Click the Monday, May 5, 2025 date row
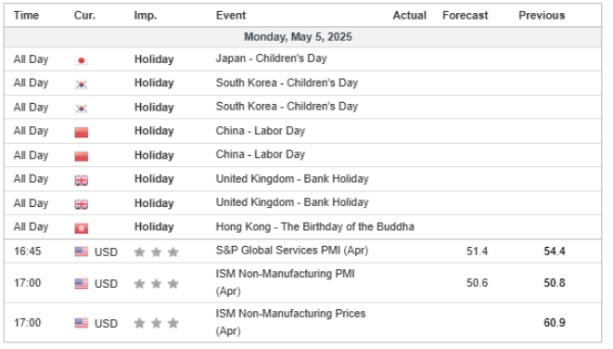613x349 pixels. click(x=302, y=37)
